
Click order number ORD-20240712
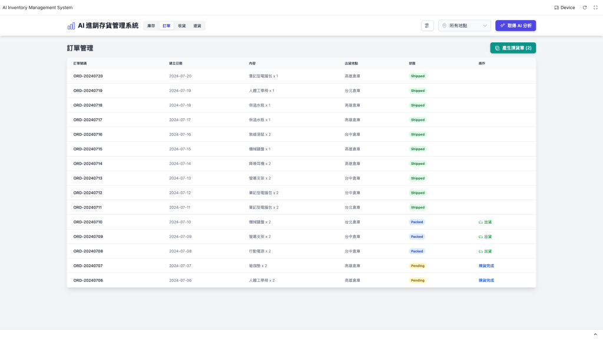tap(88, 193)
